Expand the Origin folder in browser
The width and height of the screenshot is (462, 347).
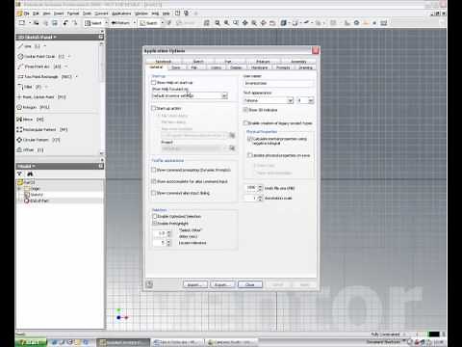[20, 189]
